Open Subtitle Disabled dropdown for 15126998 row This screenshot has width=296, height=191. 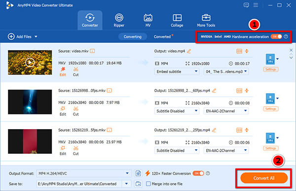point(177,111)
